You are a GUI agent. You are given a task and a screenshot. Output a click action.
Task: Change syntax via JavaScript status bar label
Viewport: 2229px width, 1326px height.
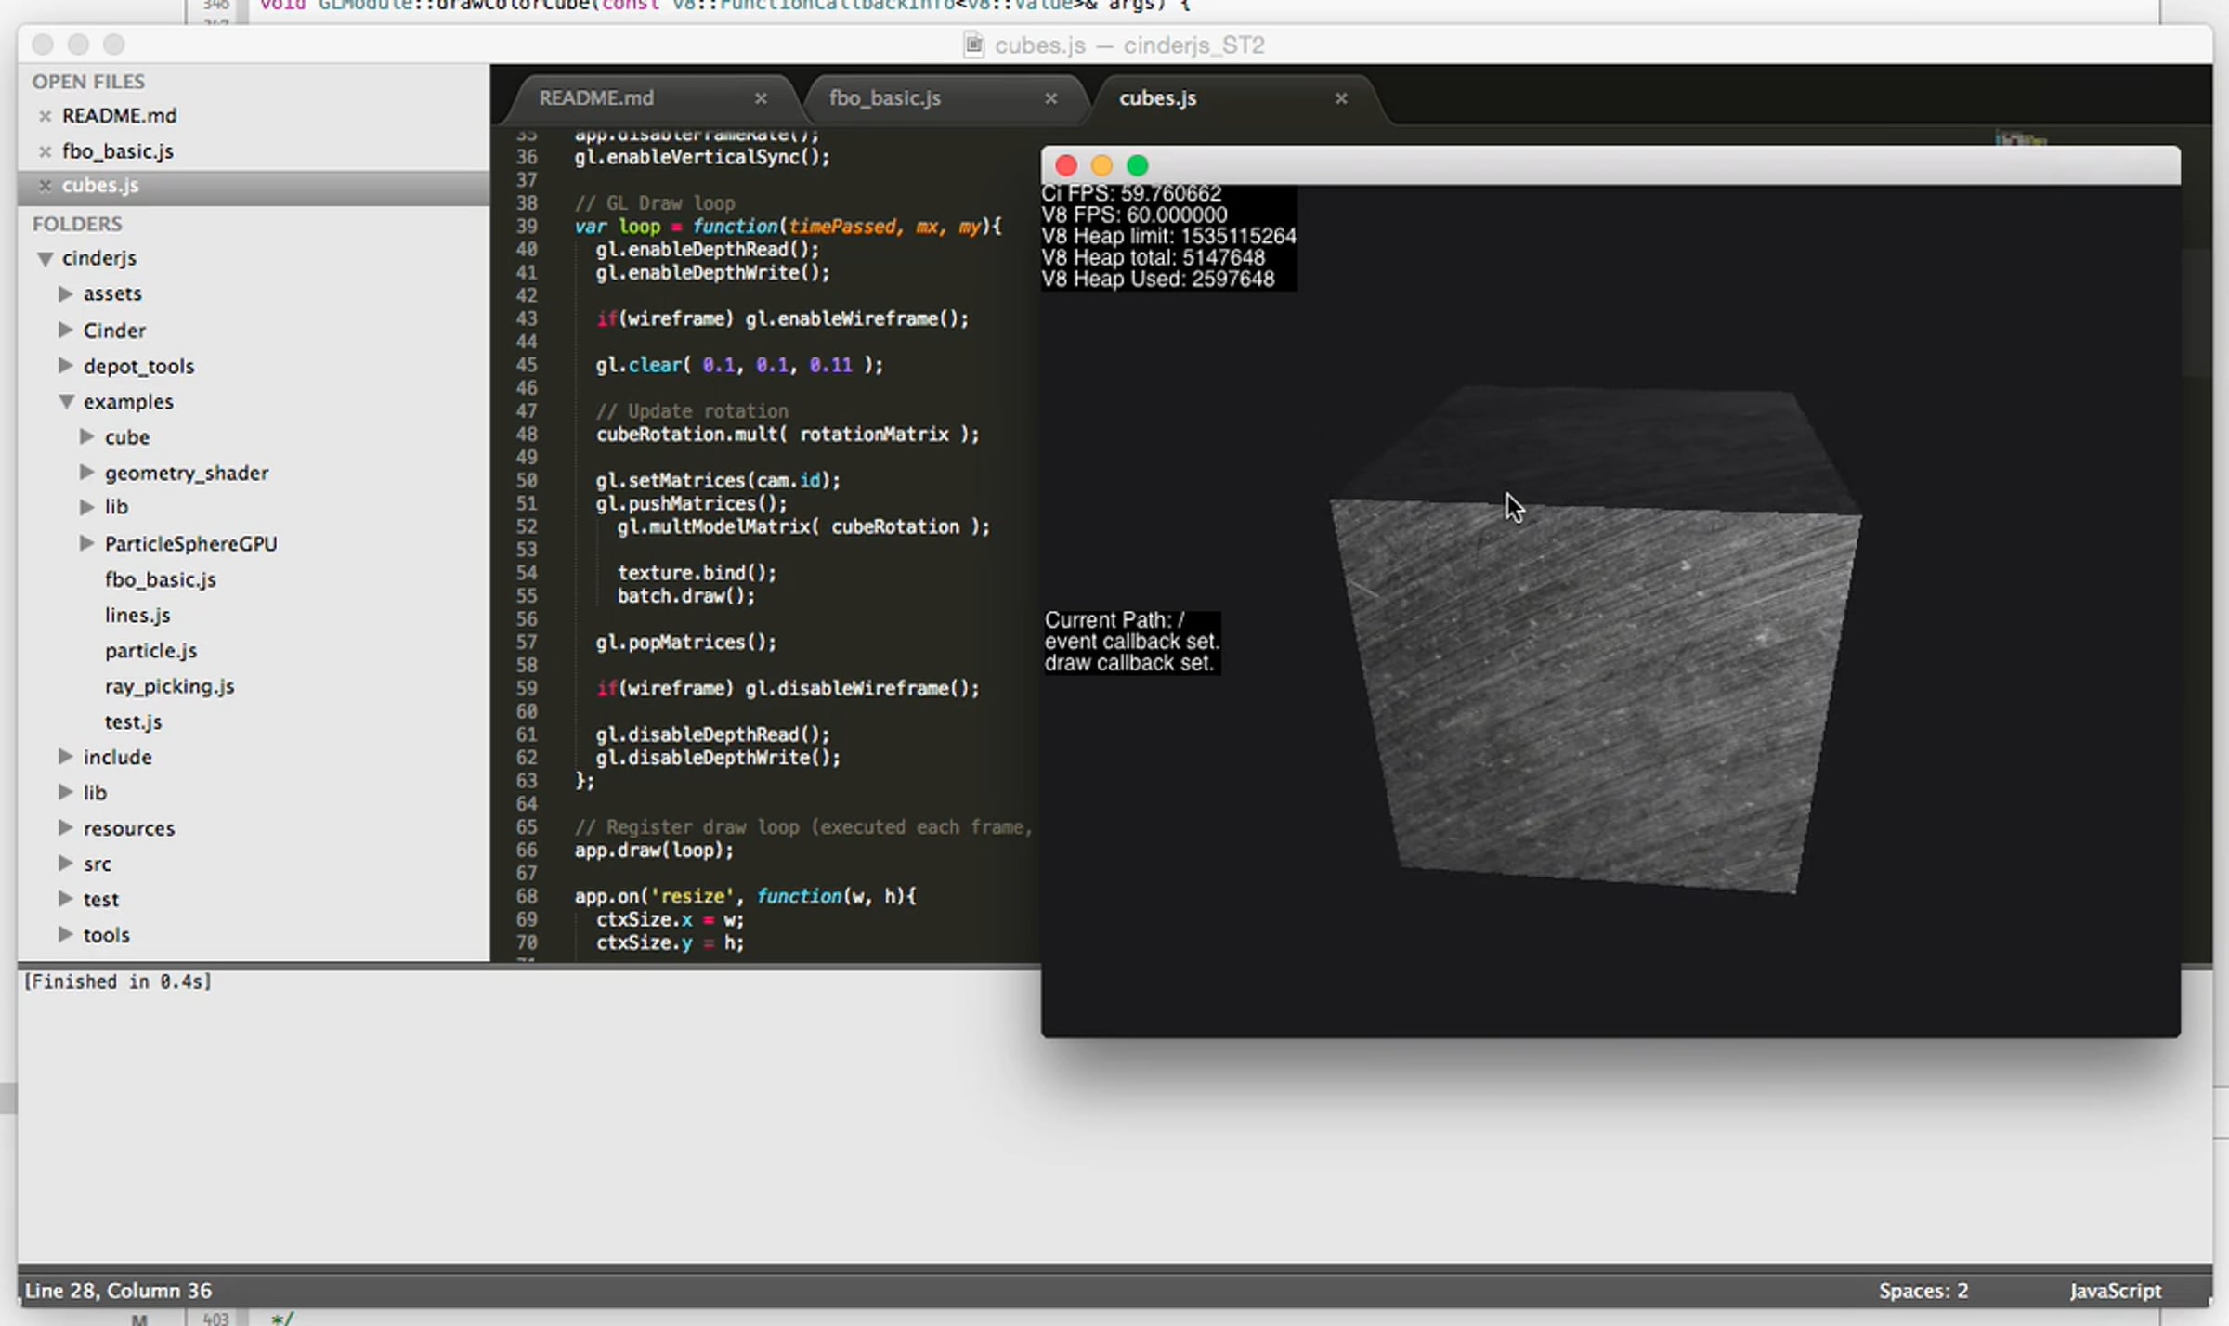click(x=2115, y=1291)
